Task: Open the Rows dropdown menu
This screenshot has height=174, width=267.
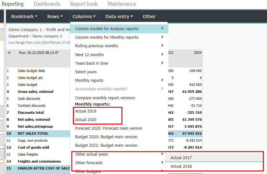Action: 55,16
